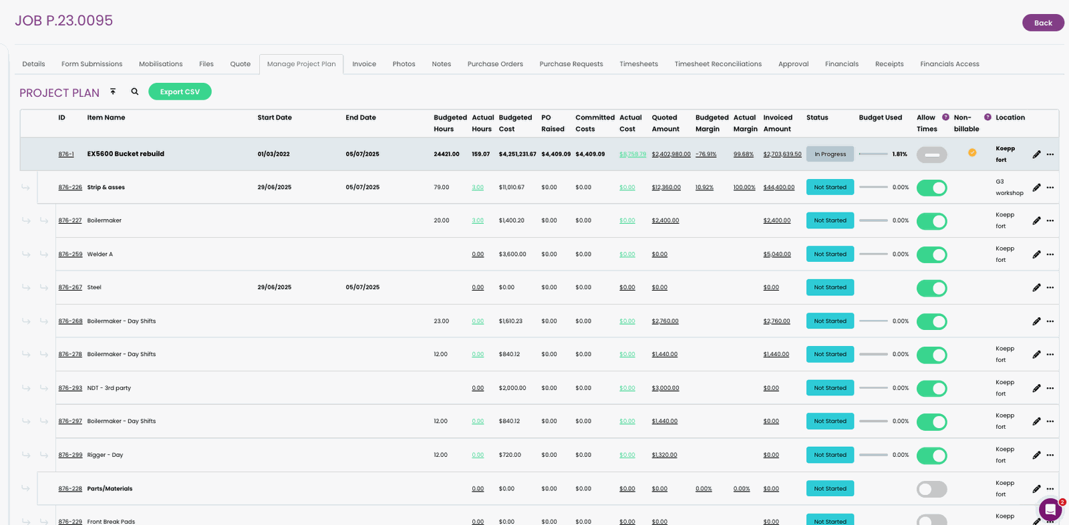This screenshot has height=525, width=1069.
Task: Click the Export CSV button
Action: pyautogui.click(x=180, y=92)
